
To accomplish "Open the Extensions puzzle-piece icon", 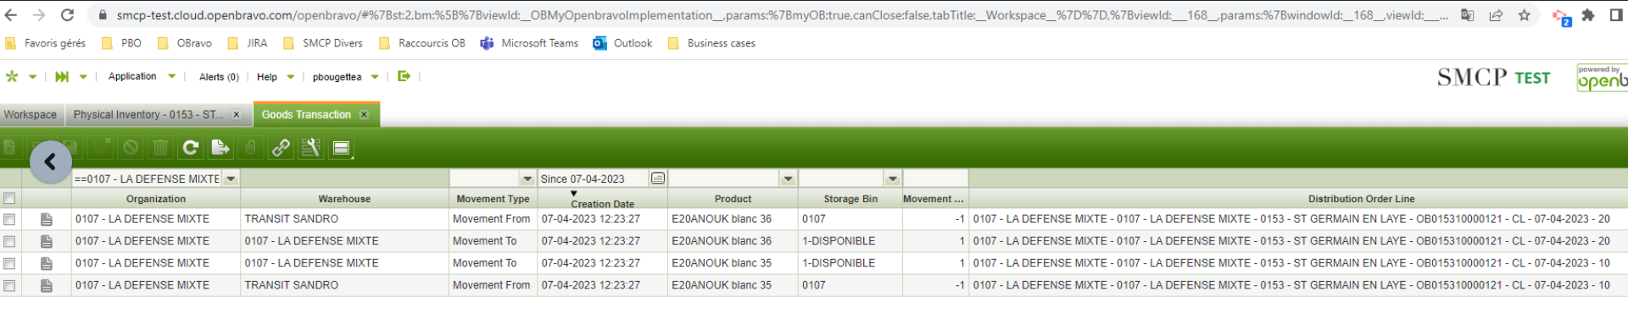I will pos(1588,15).
